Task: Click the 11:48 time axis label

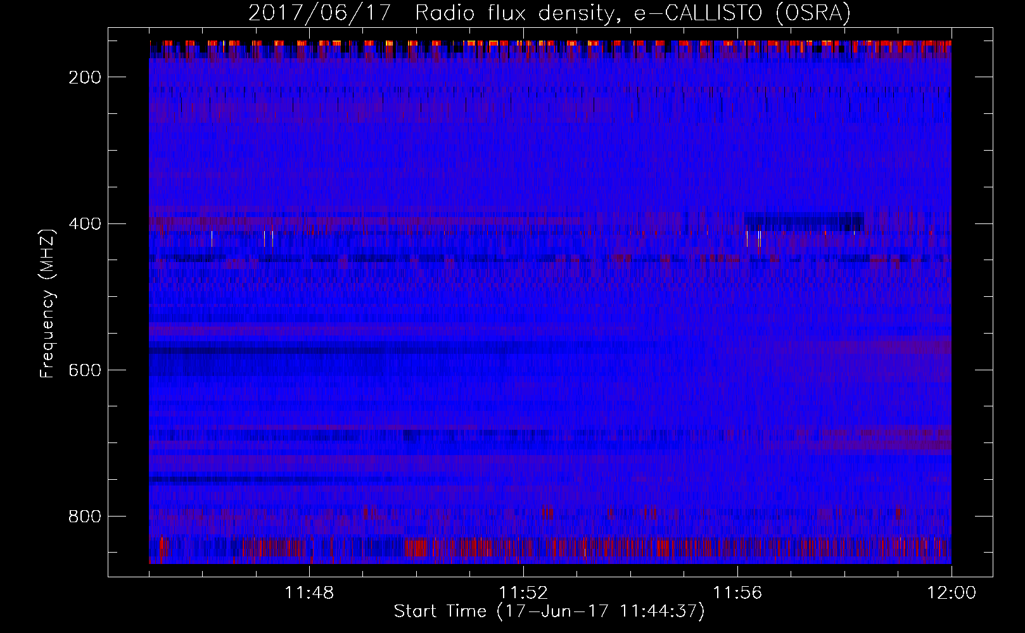Action: tap(309, 593)
